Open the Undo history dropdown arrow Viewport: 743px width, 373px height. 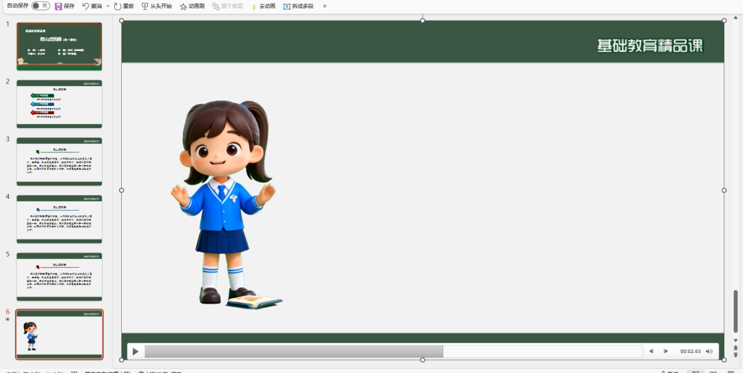[107, 6]
